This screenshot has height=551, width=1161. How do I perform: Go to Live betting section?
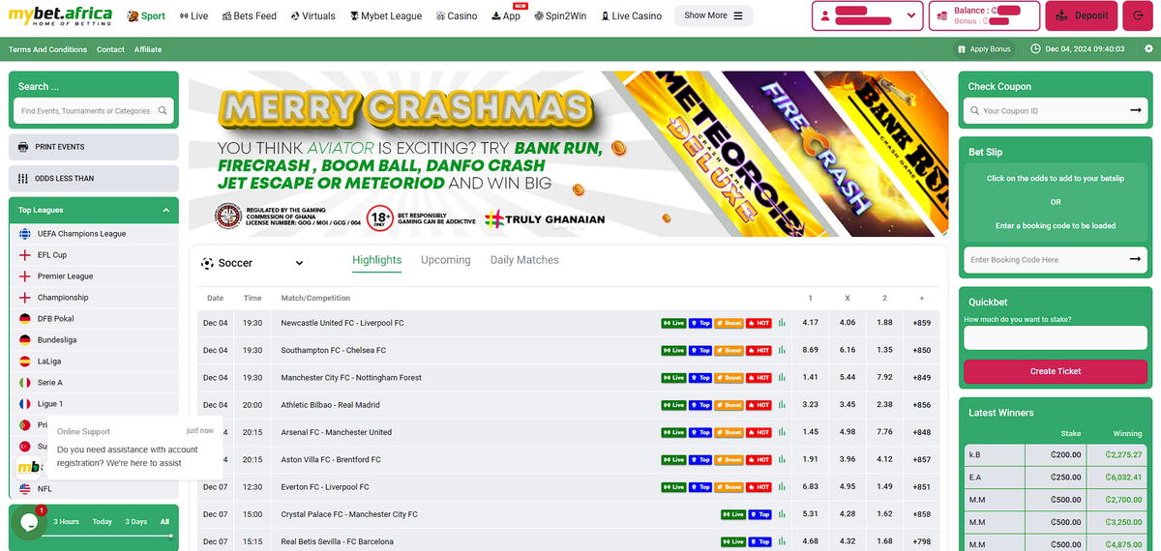click(x=193, y=16)
